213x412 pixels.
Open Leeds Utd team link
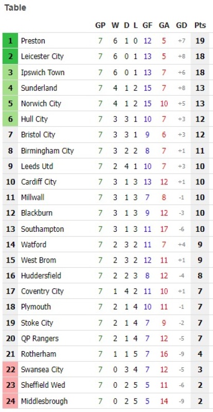(x=37, y=166)
